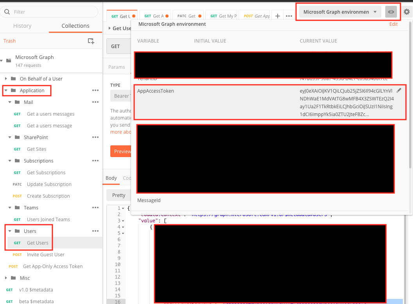Click the 'more abo' help link
413x304 pixels.
(120, 132)
